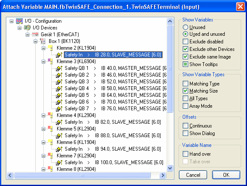Enable the Hand over checkbox

coord(185,154)
